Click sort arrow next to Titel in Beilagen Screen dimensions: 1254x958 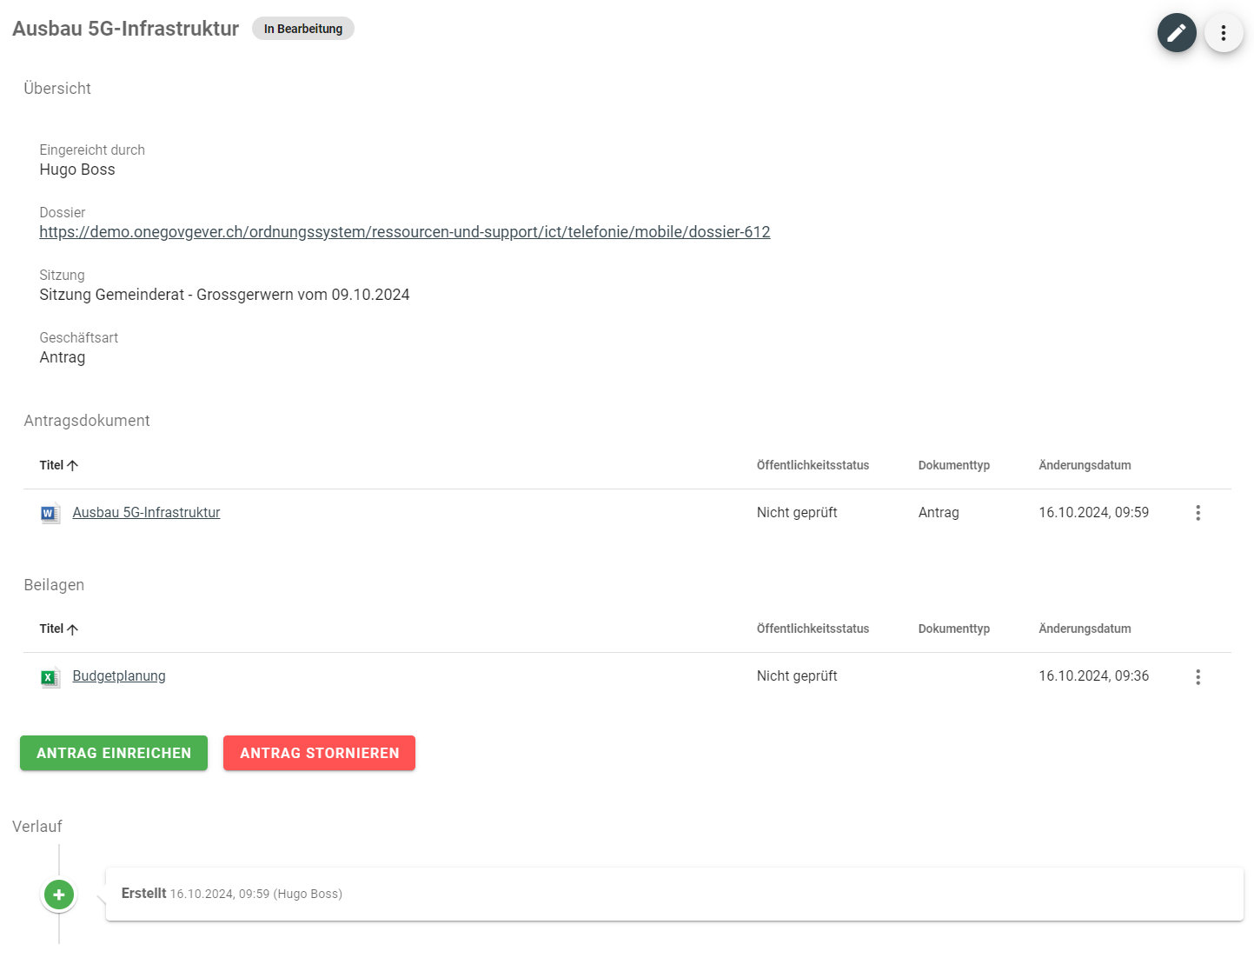73,629
